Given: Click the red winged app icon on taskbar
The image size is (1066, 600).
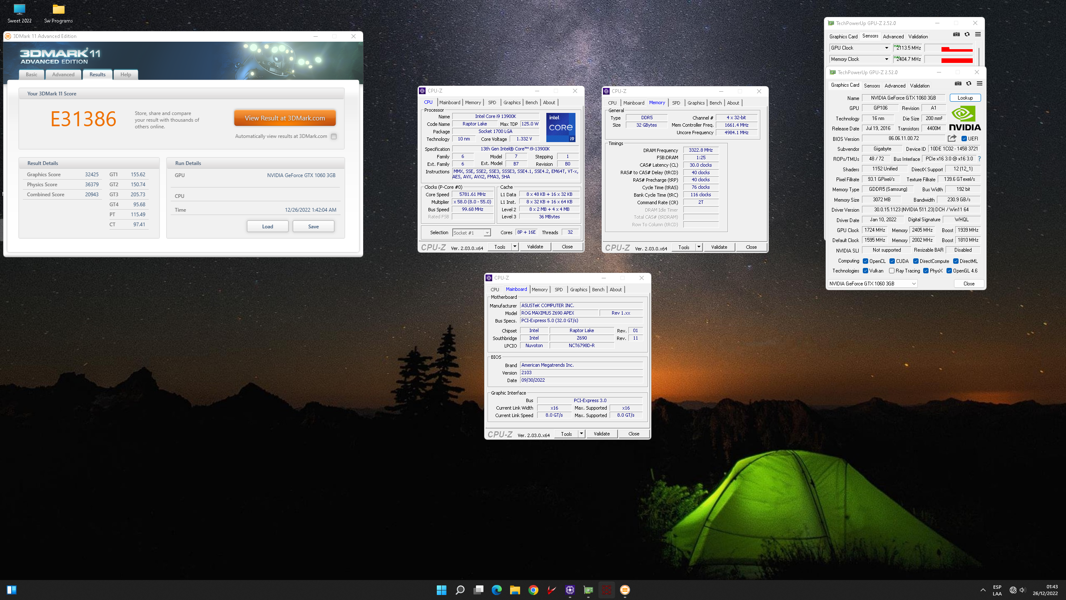Looking at the screenshot, I should (552, 590).
